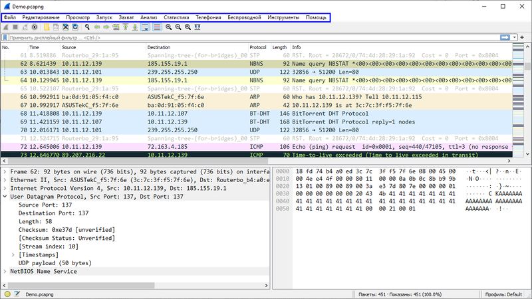
Task: Select the Source Port: 137 field
Action: [x=45, y=205]
